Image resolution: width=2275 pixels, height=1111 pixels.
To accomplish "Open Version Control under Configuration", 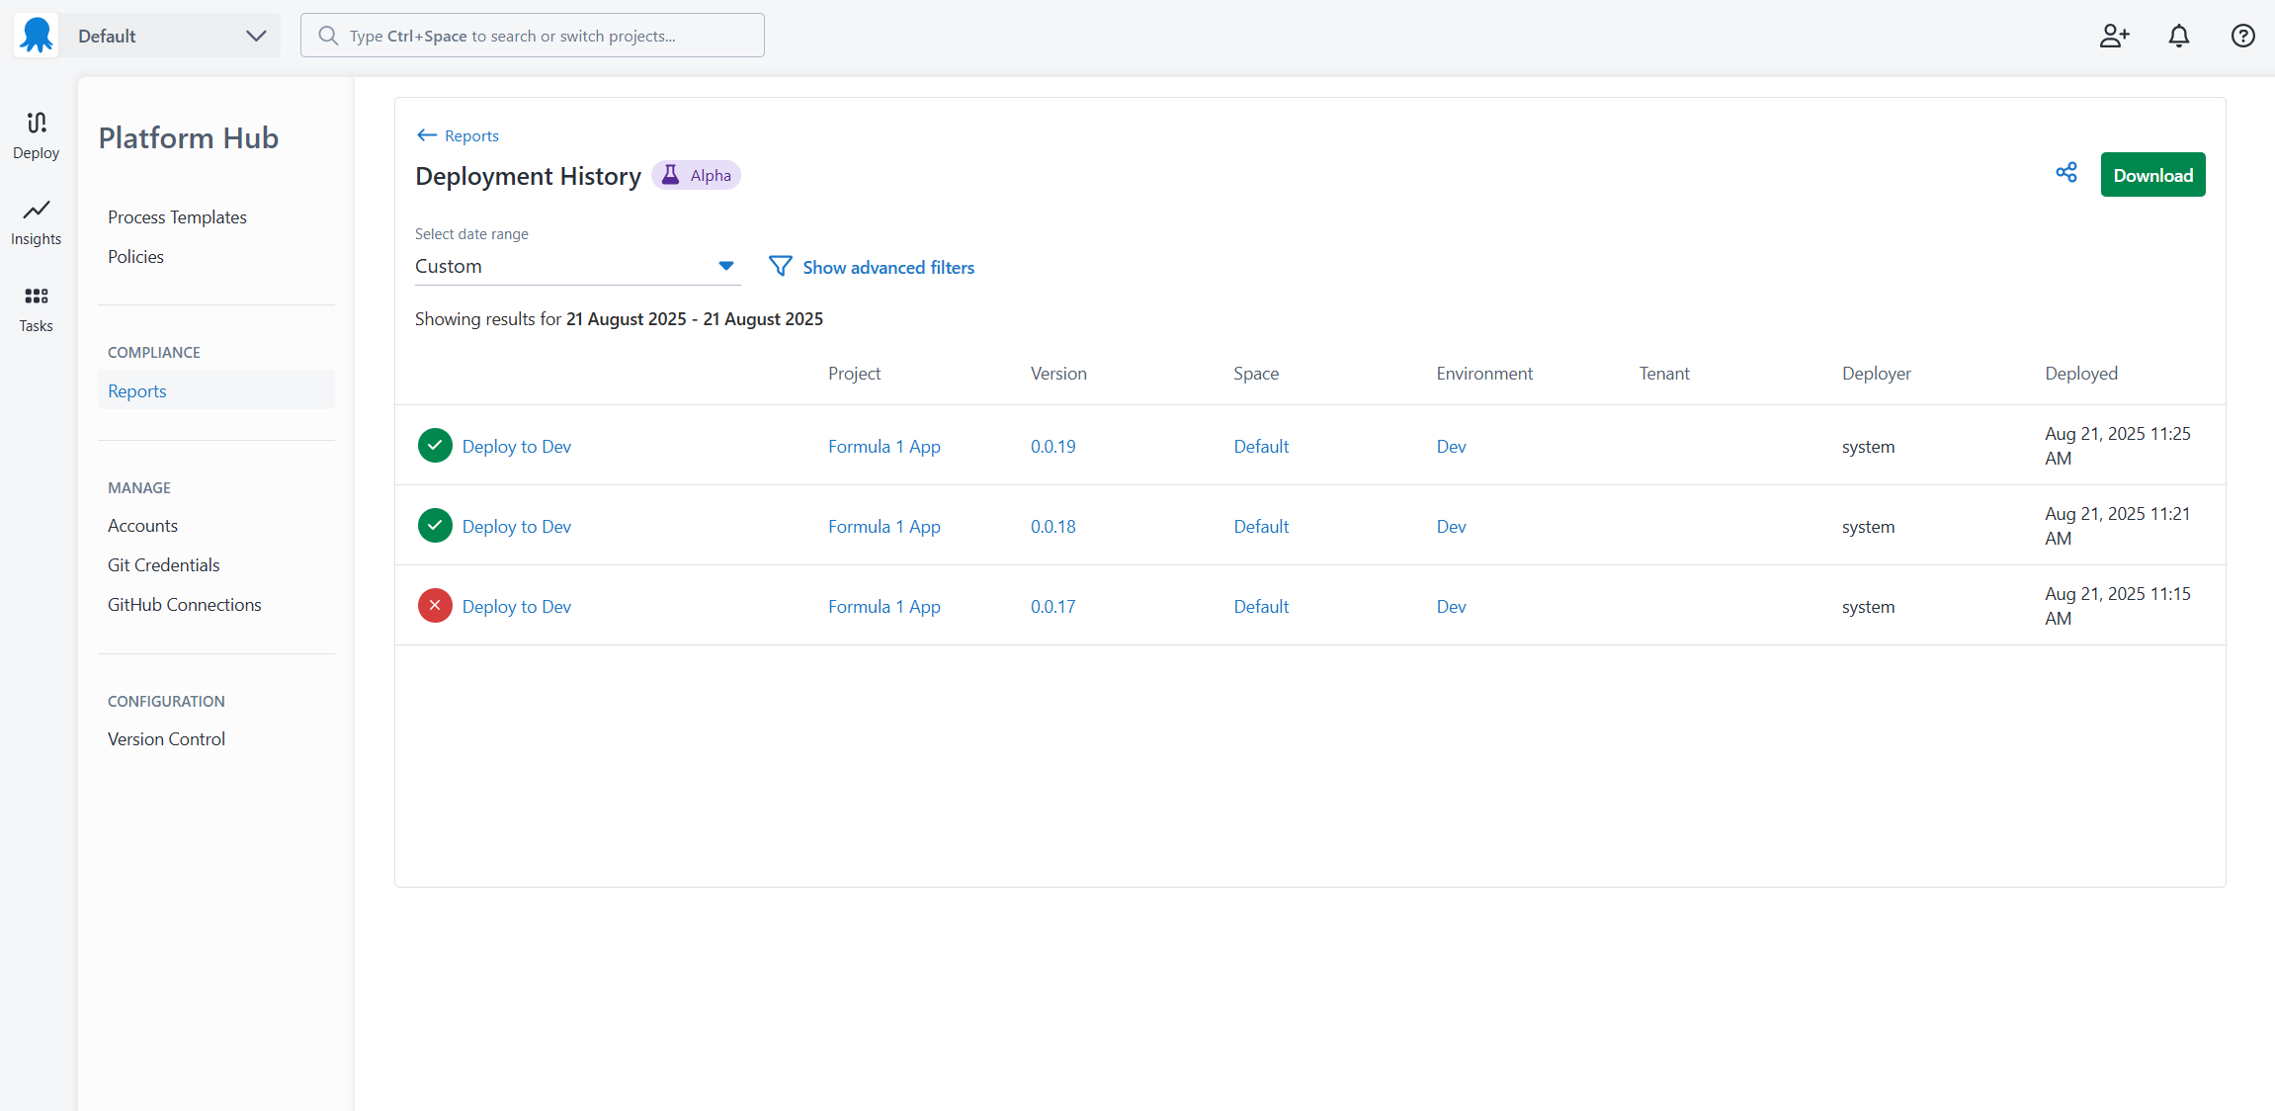I will pyautogui.click(x=166, y=739).
